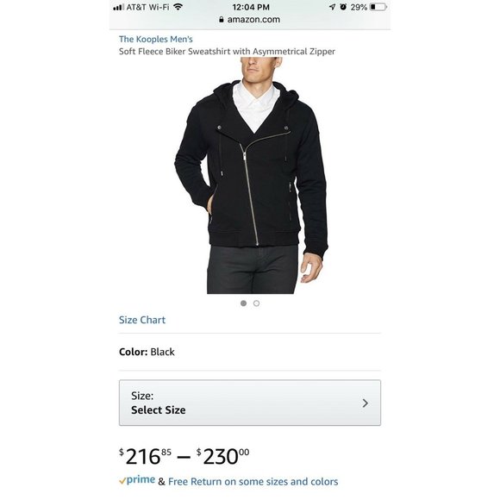Open the Size Chart link
The height and width of the screenshot is (500, 500).
point(142,320)
